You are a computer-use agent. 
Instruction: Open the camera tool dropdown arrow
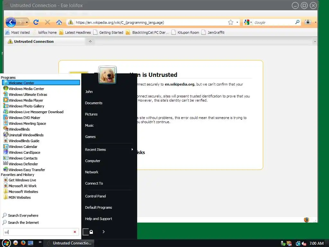coord(315,22)
